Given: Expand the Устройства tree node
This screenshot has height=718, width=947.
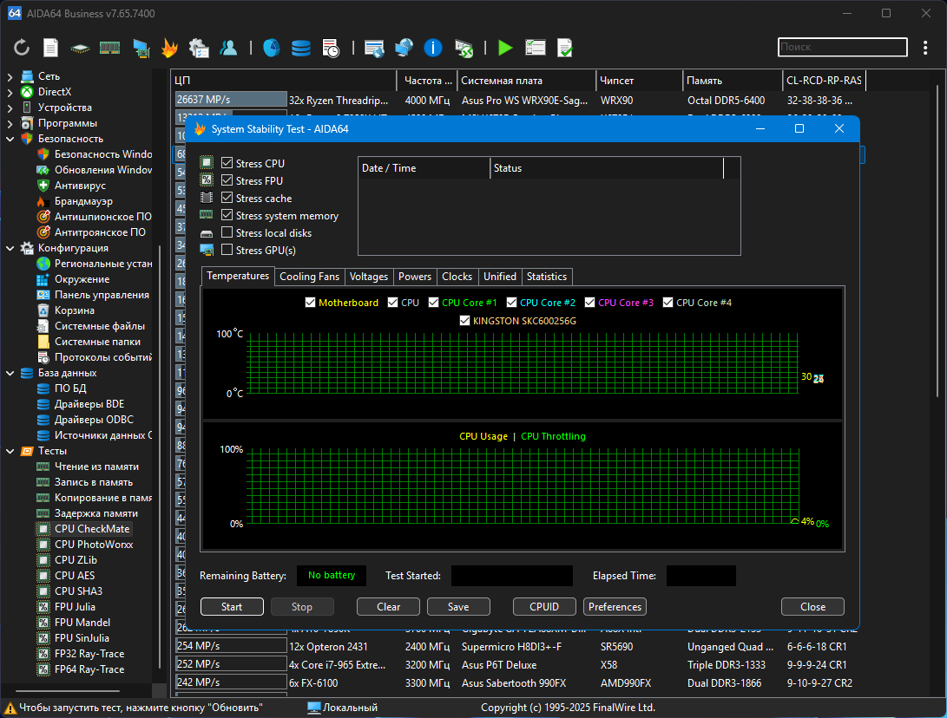Looking at the screenshot, I should click(x=10, y=108).
